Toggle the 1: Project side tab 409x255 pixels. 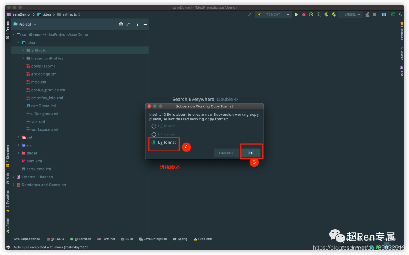tap(8, 30)
